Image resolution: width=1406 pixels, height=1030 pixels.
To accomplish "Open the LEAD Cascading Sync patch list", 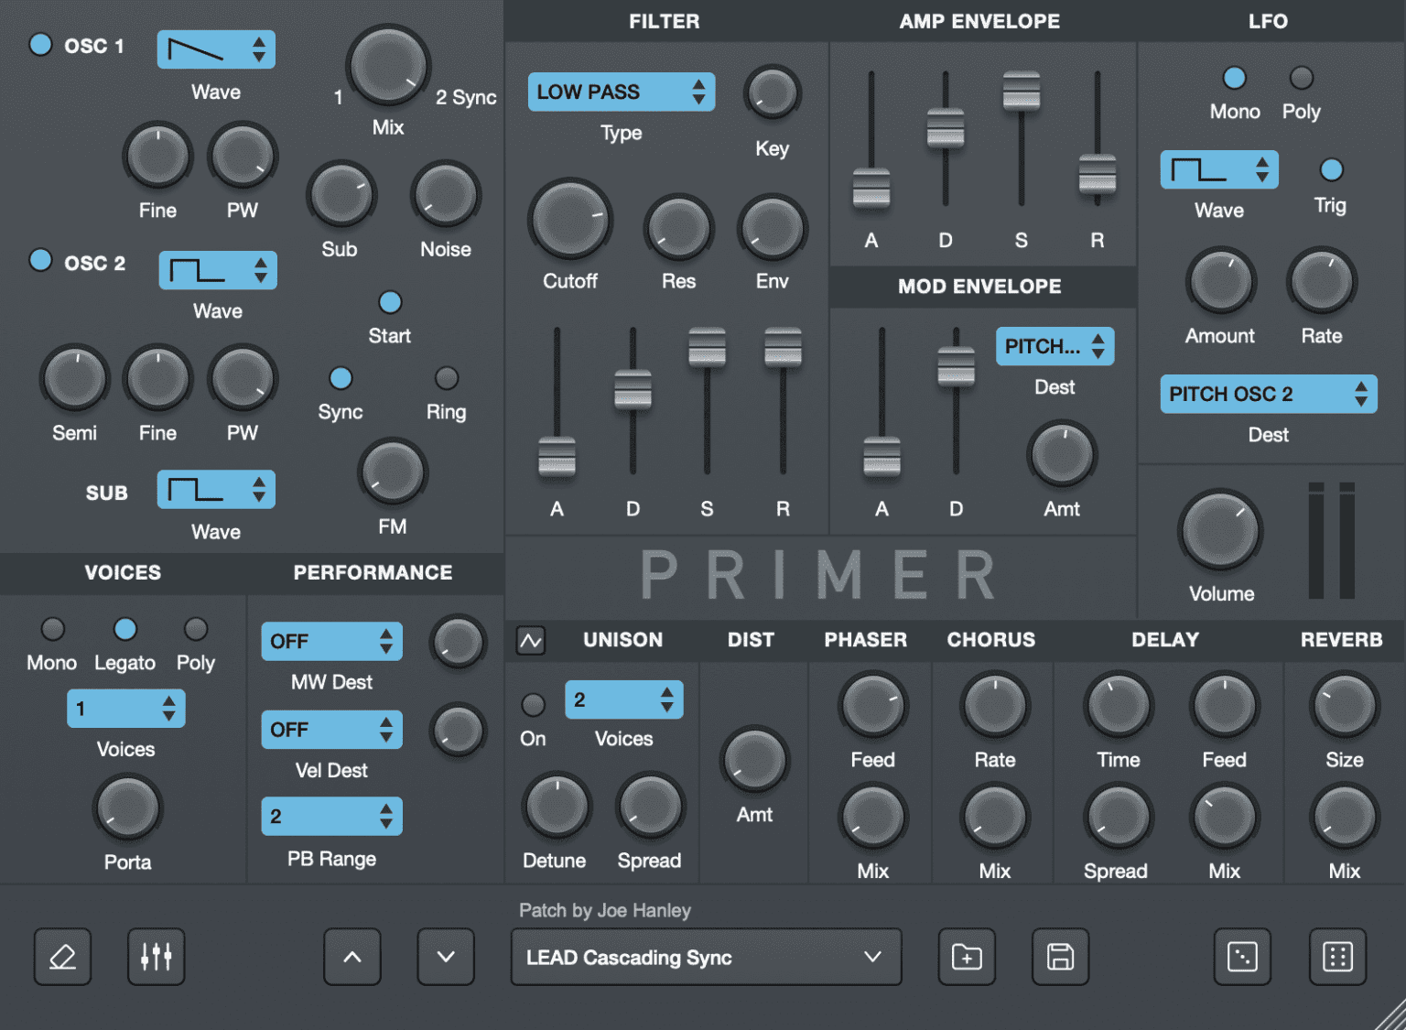I will tap(705, 957).
